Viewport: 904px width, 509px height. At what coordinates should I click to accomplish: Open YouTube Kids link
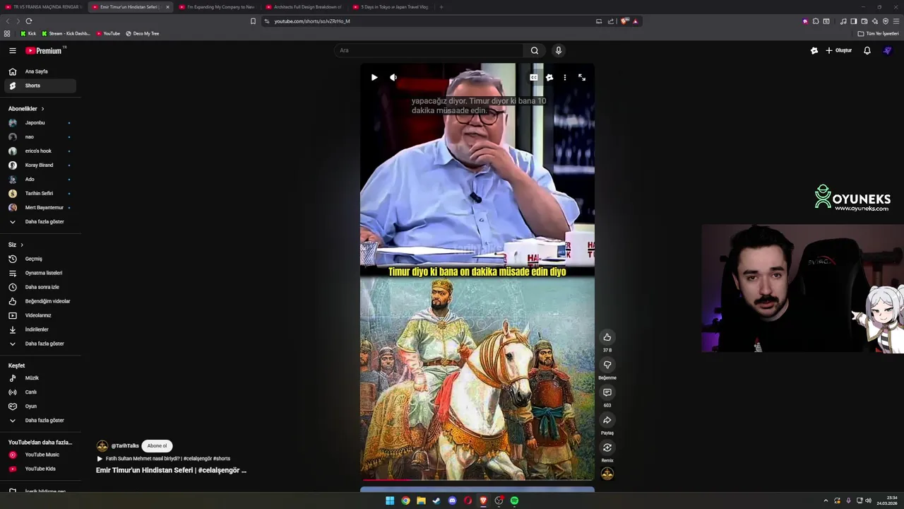(x=40, y=469)
